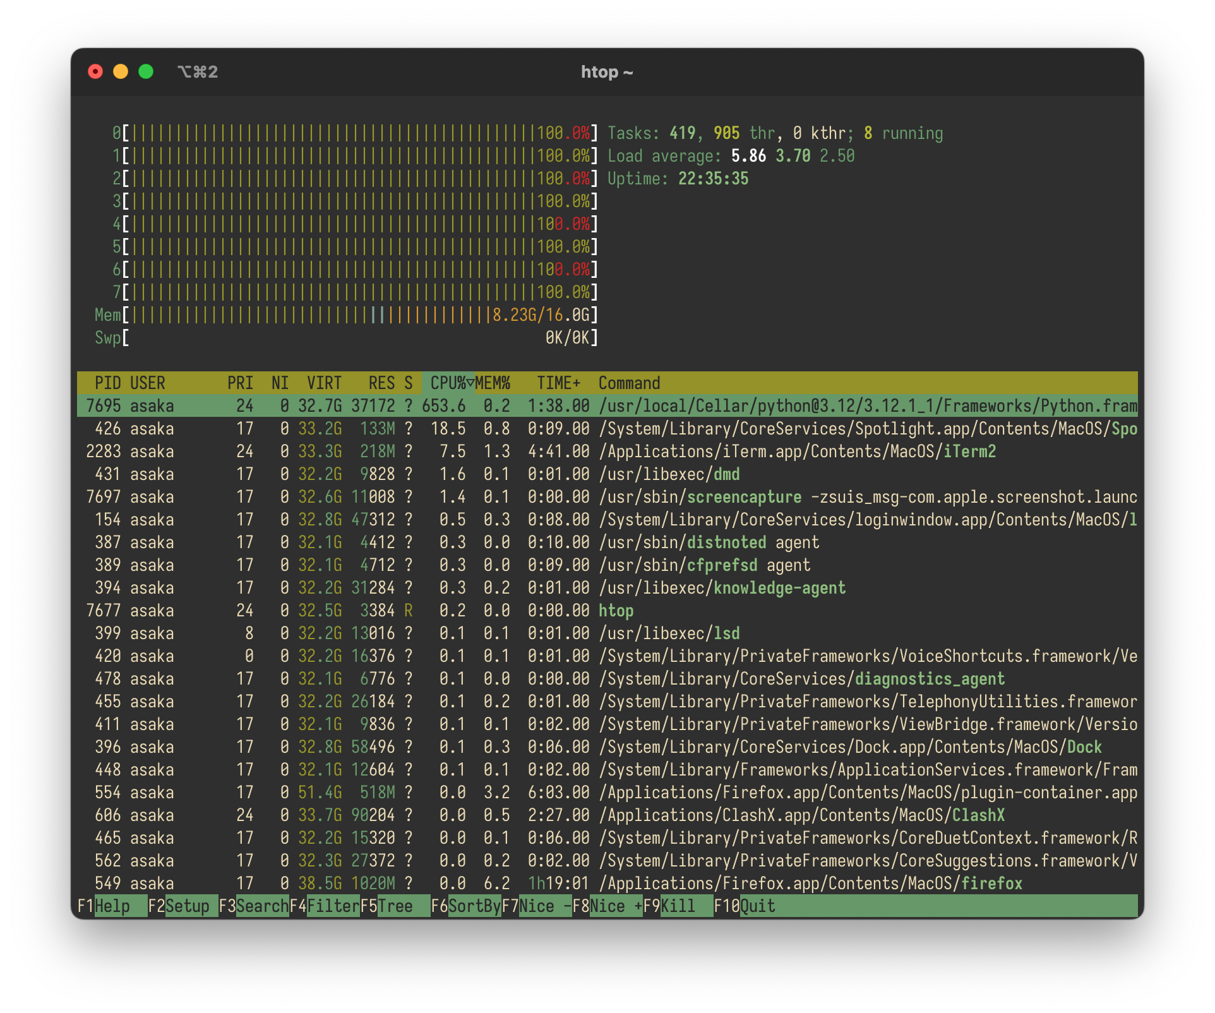The image size is (1215, 1013).
Task: Click the green zoom window button
Action: [x=146, y=72]
